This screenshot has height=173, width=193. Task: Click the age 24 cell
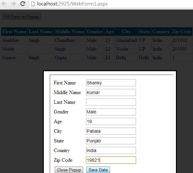coord(109,58)
